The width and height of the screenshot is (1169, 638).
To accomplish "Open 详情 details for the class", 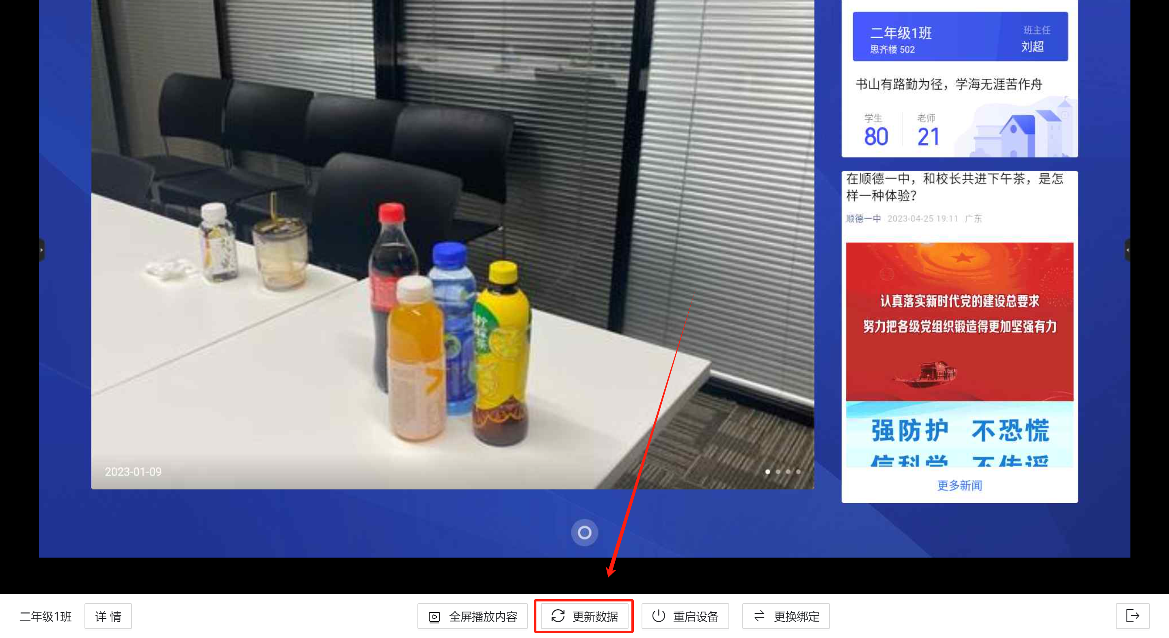I will (108, 616).
